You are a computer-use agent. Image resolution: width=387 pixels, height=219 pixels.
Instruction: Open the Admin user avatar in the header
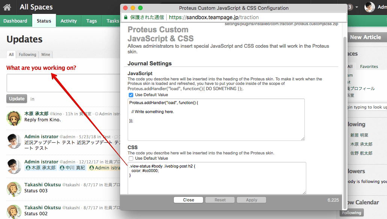click(369, 7)
